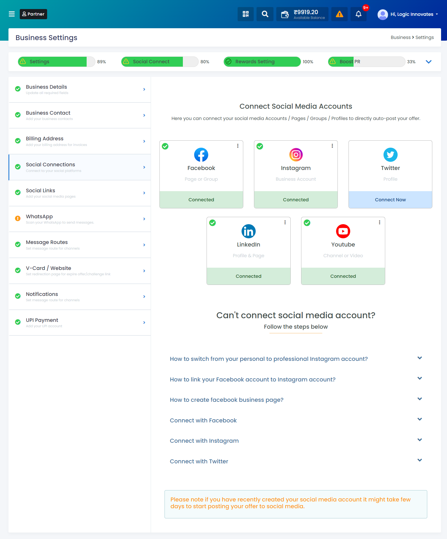This screenshot has height=539, width=447.
Task: Click the Business Settings page title
Action: pyautogui.click(x=46, y=38)
